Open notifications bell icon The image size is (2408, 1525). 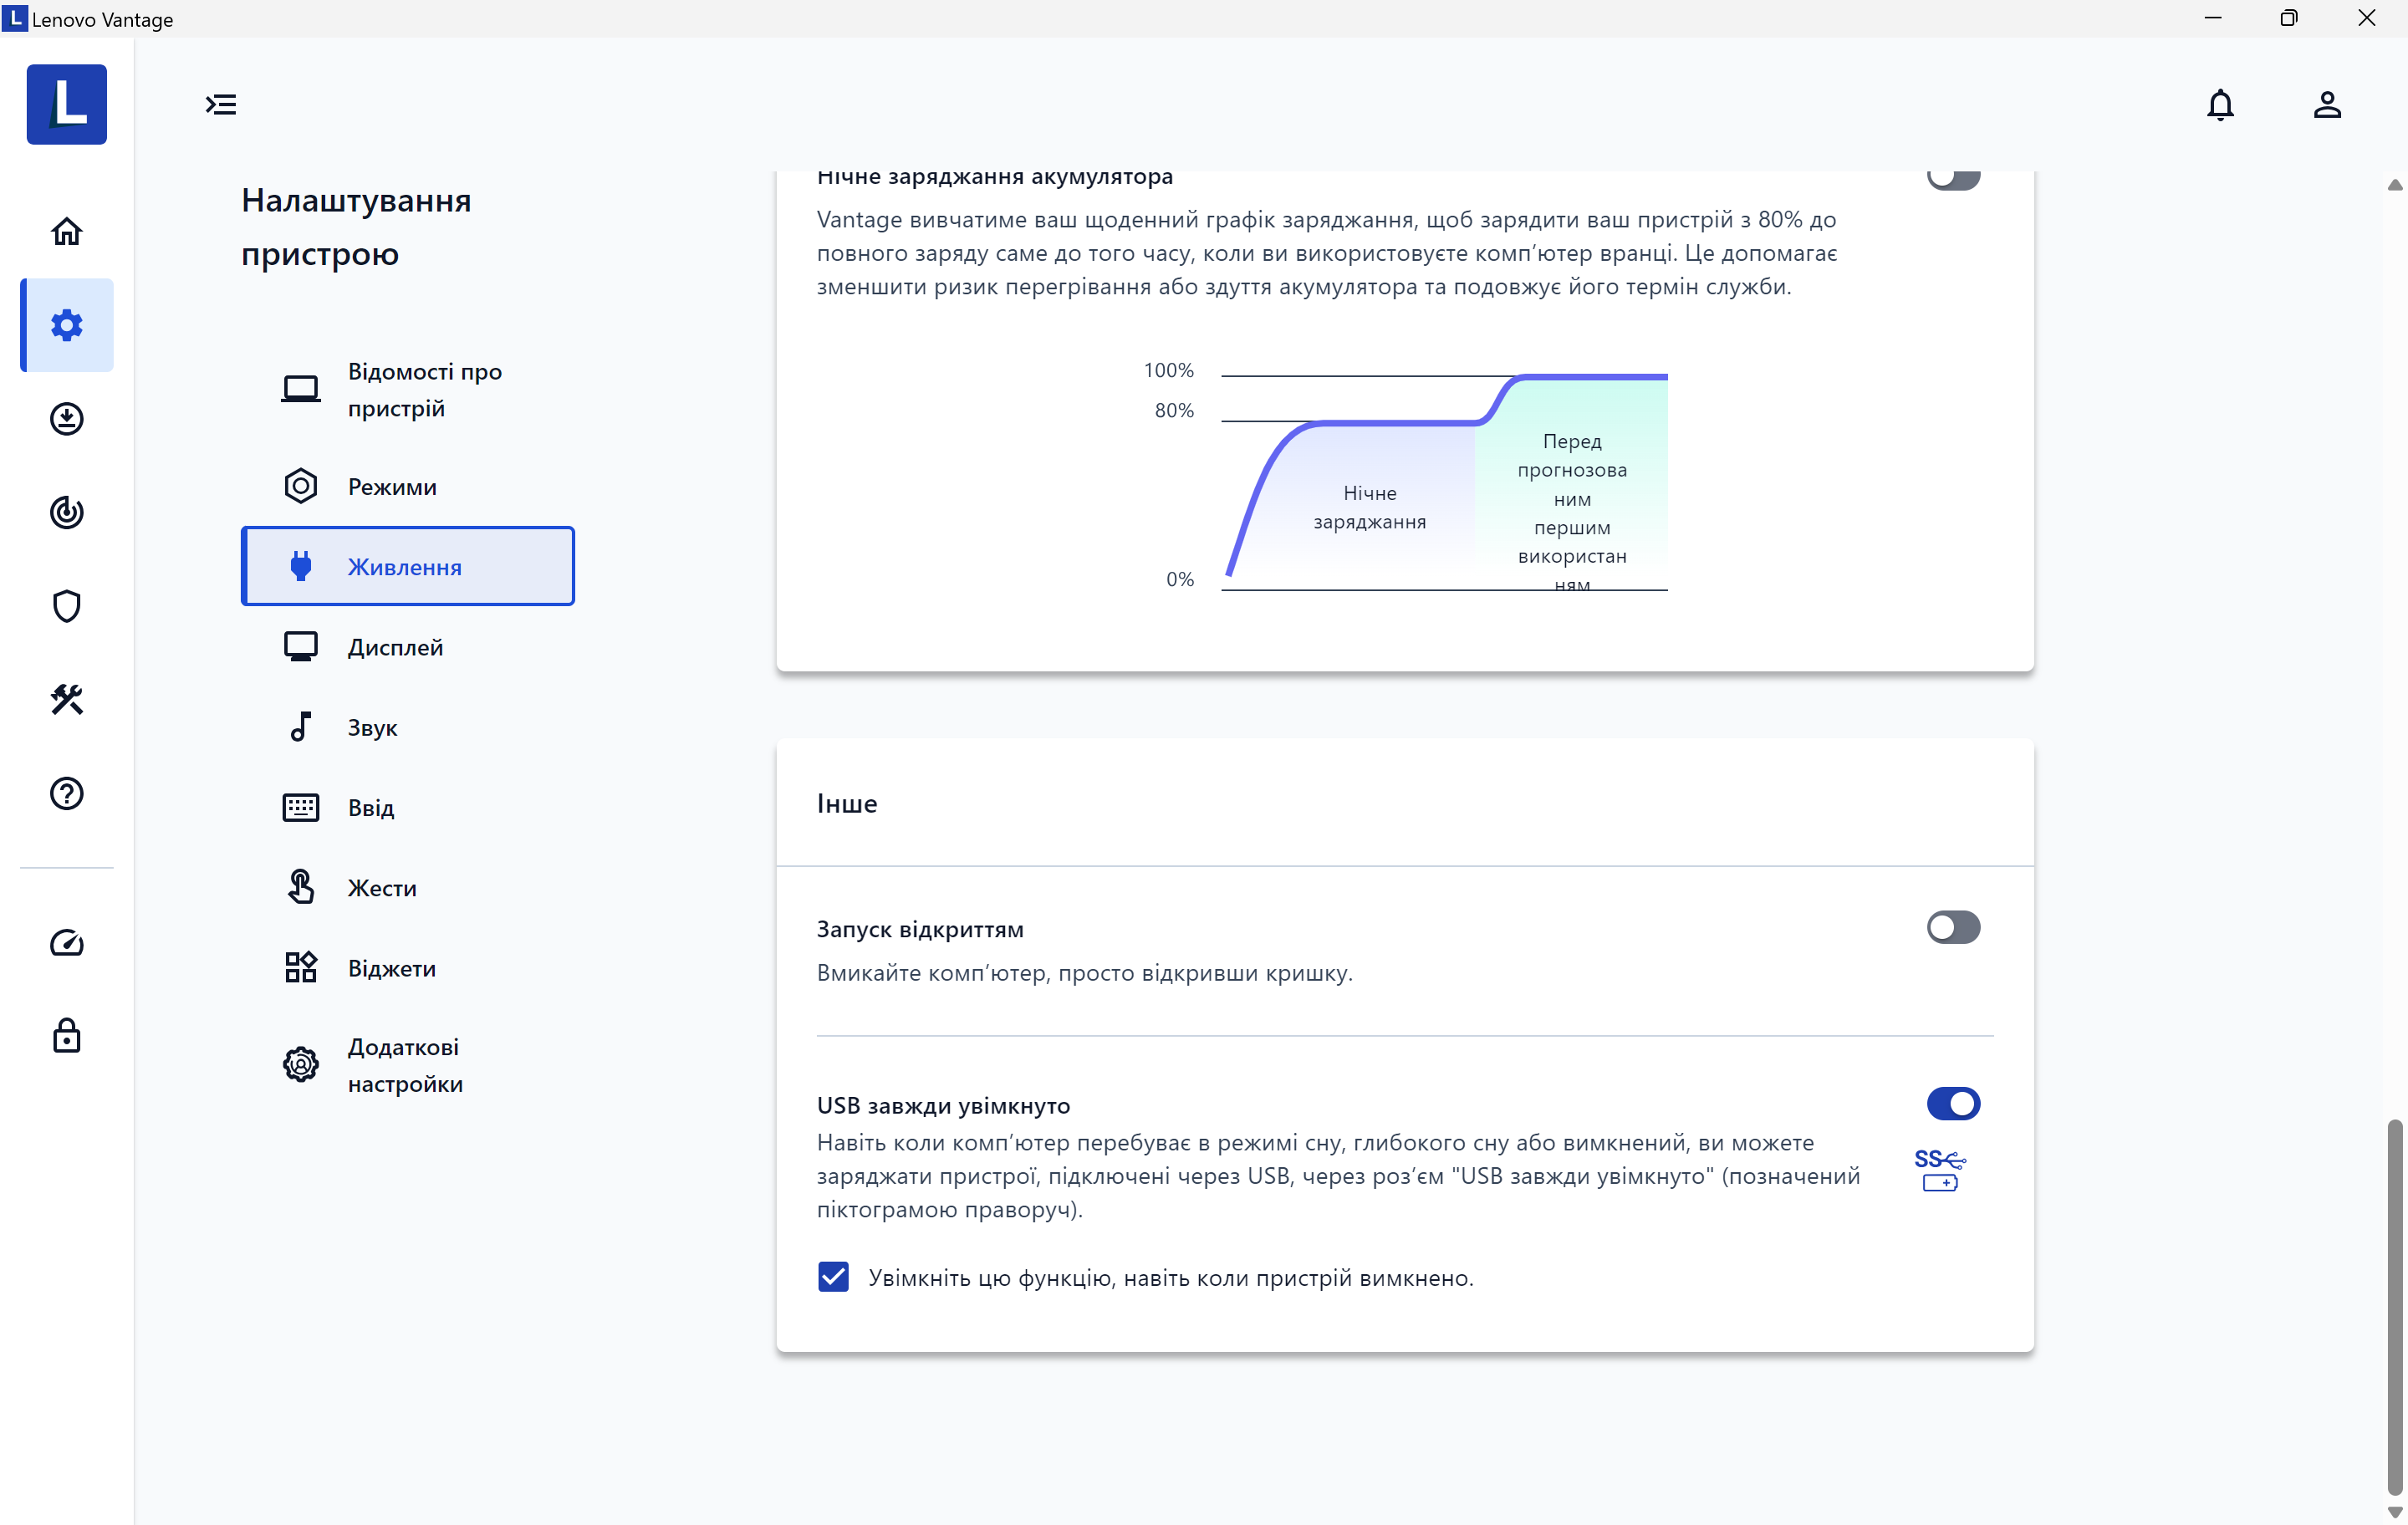pos(2219,105)
